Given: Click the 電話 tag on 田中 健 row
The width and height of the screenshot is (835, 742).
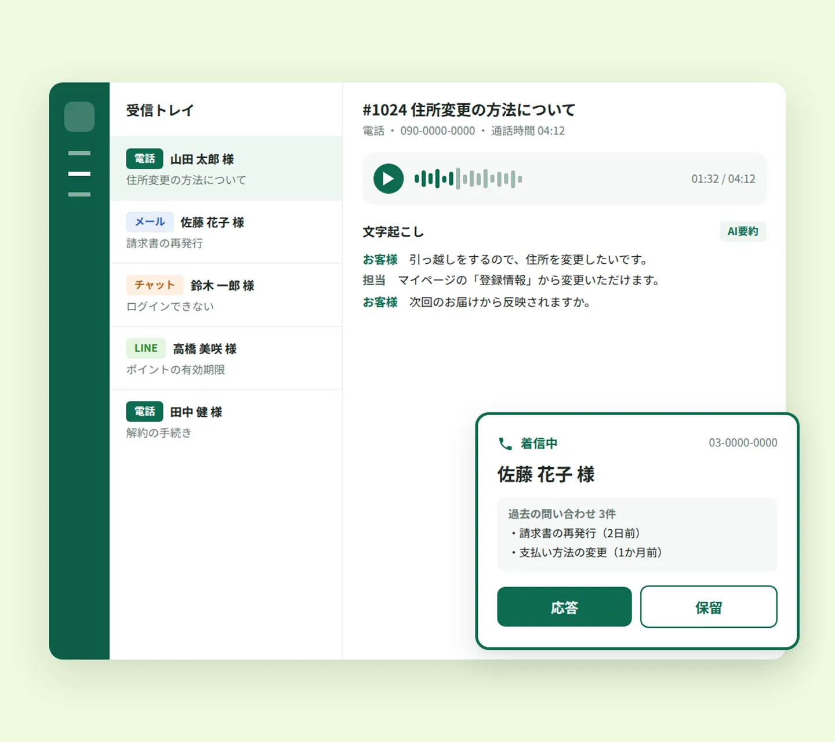Looking at the screenshot, I should tap(145, 412).
